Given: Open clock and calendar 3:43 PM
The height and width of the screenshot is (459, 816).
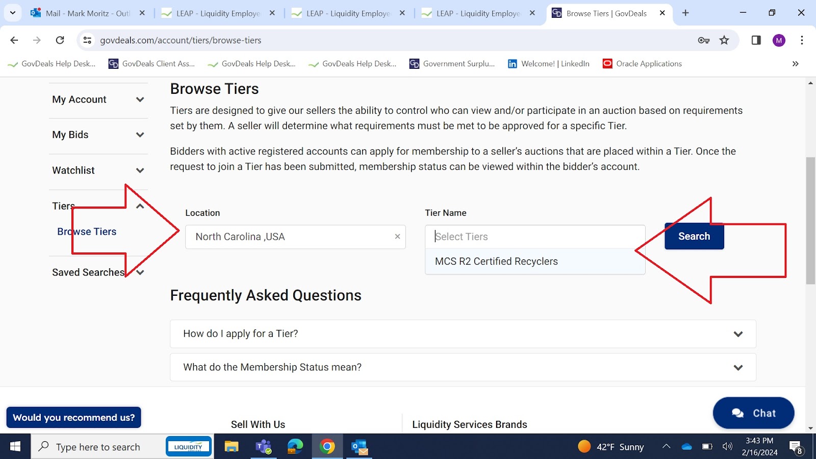Looking at the screenshot, I should (x=759, y=447).
